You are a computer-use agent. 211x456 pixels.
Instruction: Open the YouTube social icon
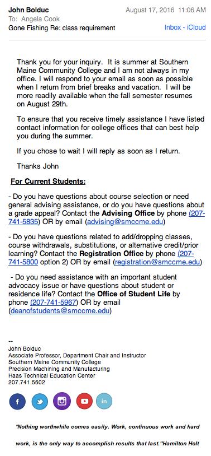[84, 401]
